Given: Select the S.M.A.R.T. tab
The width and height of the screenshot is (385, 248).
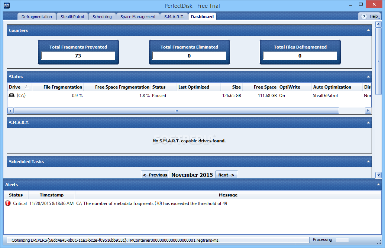Looking at the screenshot, I should 174,16.
